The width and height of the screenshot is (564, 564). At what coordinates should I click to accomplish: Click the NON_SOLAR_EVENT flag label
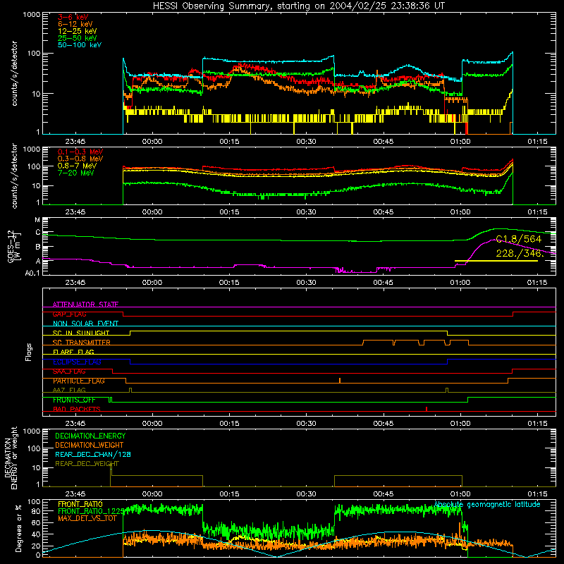tap(85, 324)
